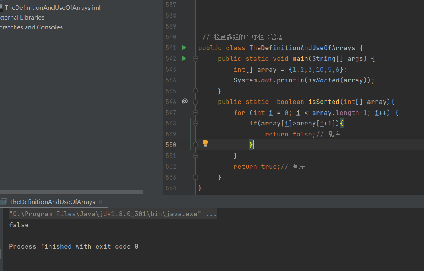Close the TheDefinitionAndUseOfArrays run tab
Image resolution: width=424 pixels, height=271 pixels.
[x=101, y=202]
